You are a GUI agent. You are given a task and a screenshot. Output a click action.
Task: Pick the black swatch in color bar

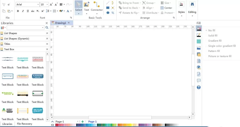pyautogui.click(x=166, y=125)
